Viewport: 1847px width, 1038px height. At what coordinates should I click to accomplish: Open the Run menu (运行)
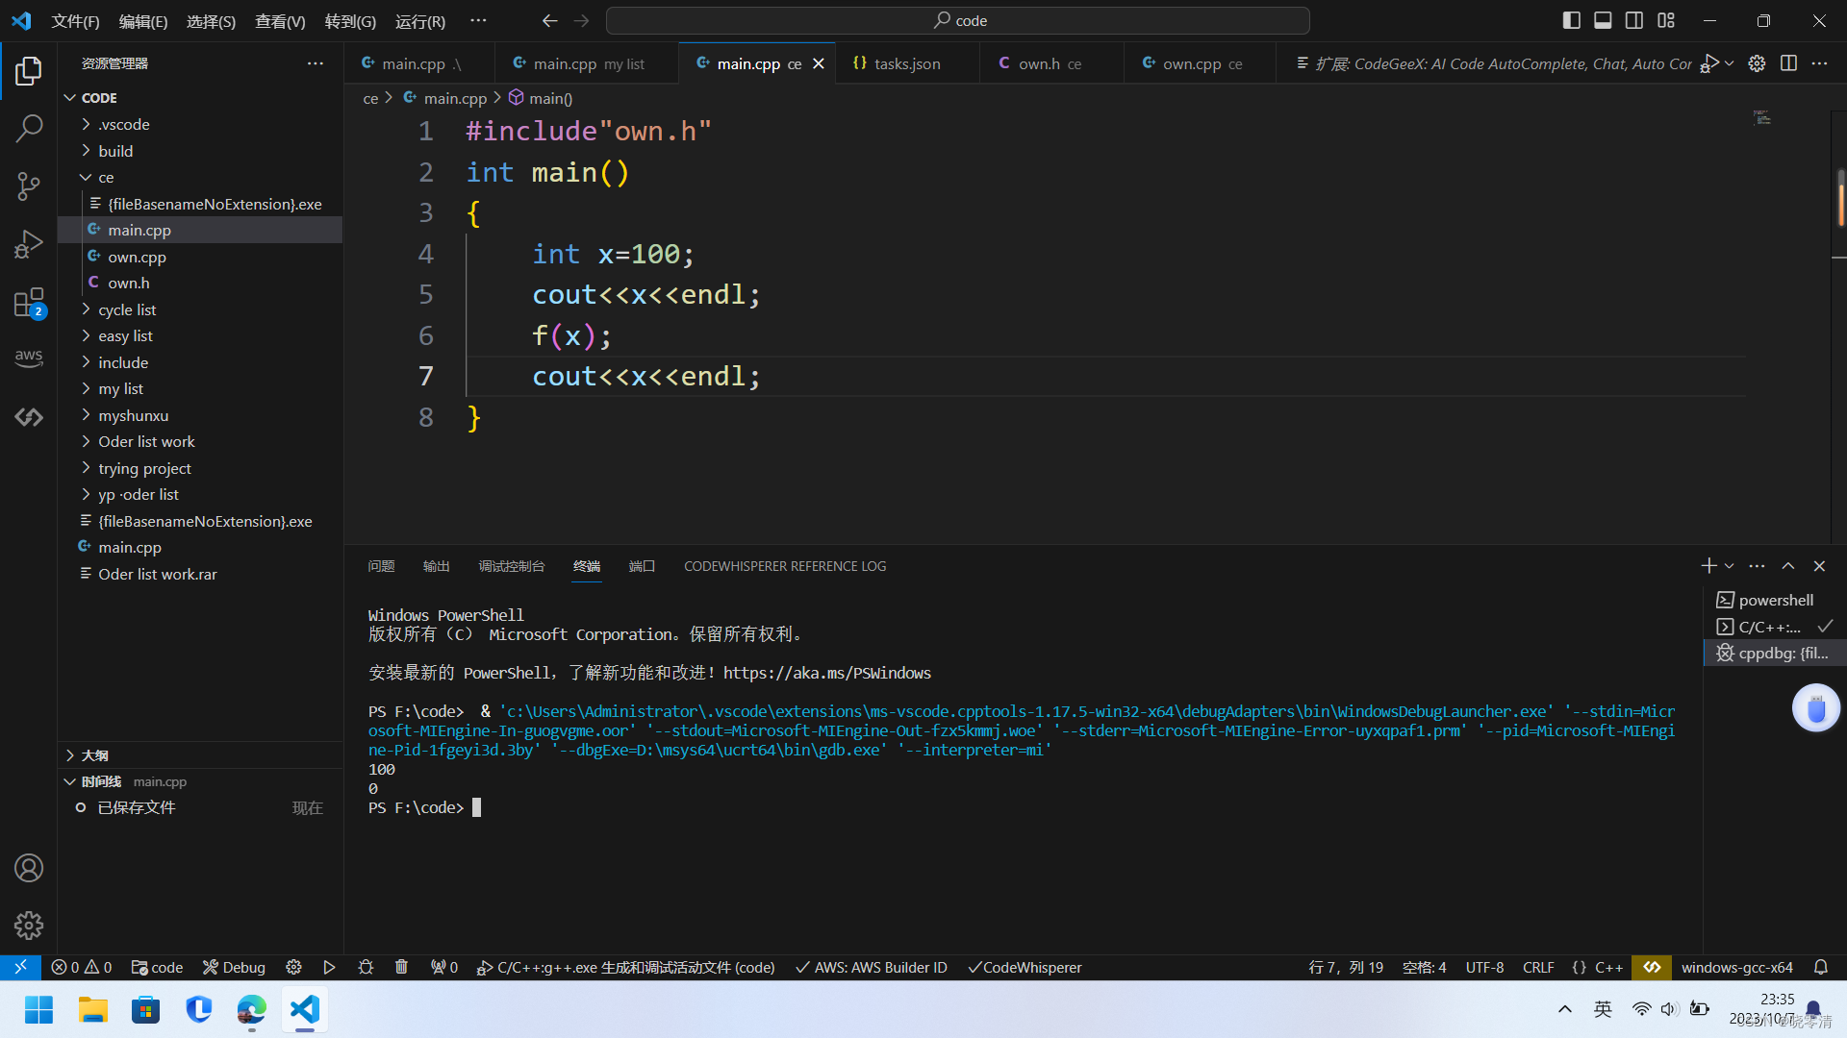420,21
